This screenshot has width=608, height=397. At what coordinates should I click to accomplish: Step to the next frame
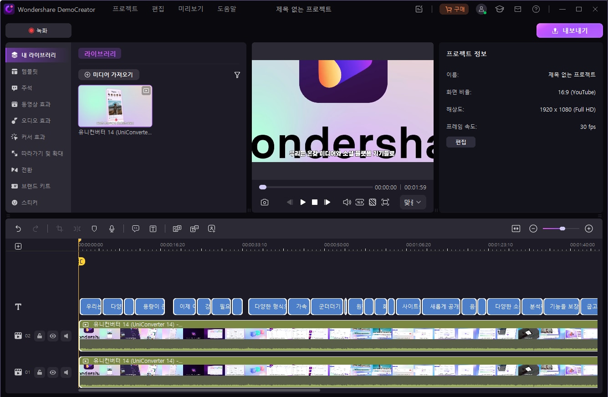pyautogui.click(x=327, y=202)
